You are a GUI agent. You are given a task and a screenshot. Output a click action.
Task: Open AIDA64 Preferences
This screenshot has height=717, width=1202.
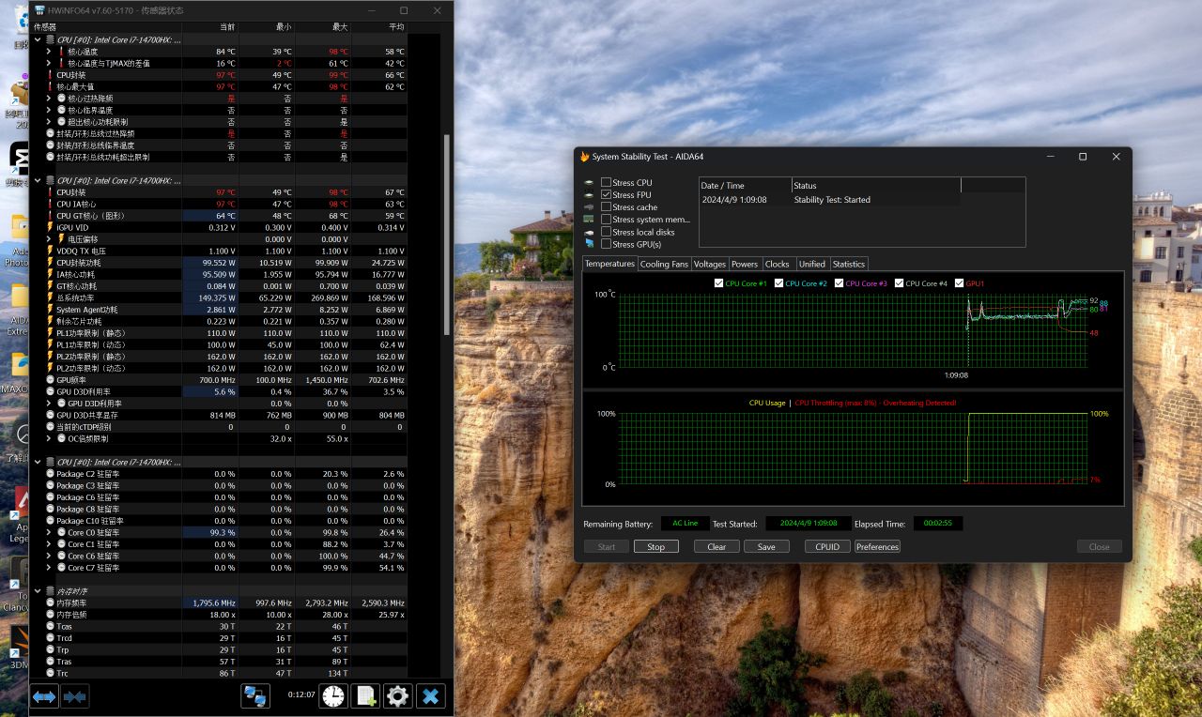877,547
